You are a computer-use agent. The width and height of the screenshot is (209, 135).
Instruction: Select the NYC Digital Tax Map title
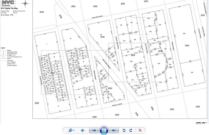(9, 9)
